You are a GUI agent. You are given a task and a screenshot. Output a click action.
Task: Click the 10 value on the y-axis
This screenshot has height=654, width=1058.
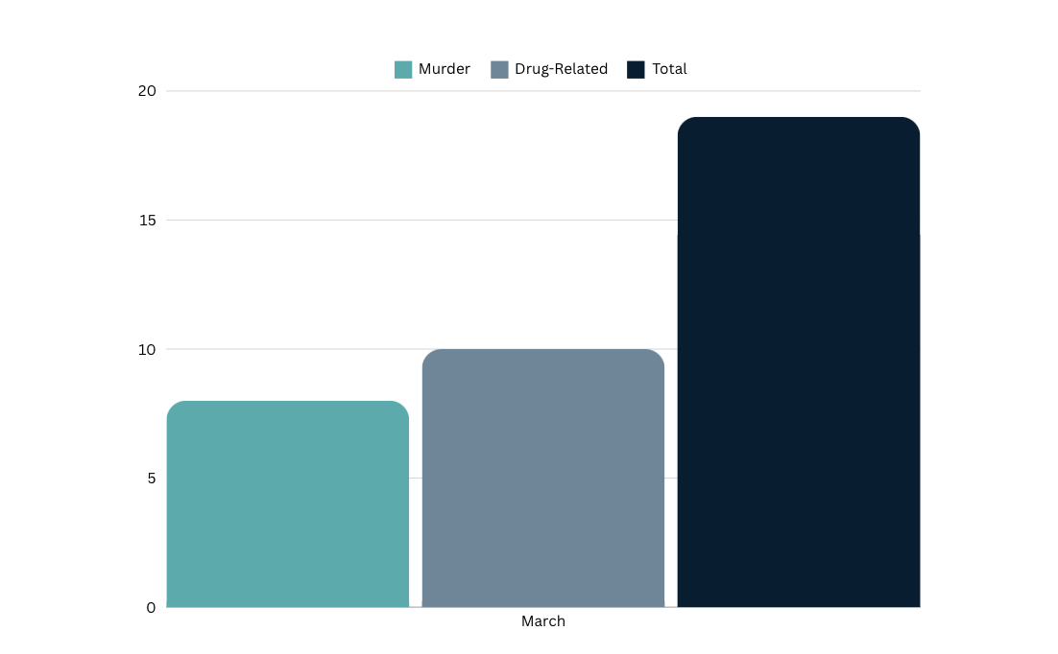click(146, 349)
